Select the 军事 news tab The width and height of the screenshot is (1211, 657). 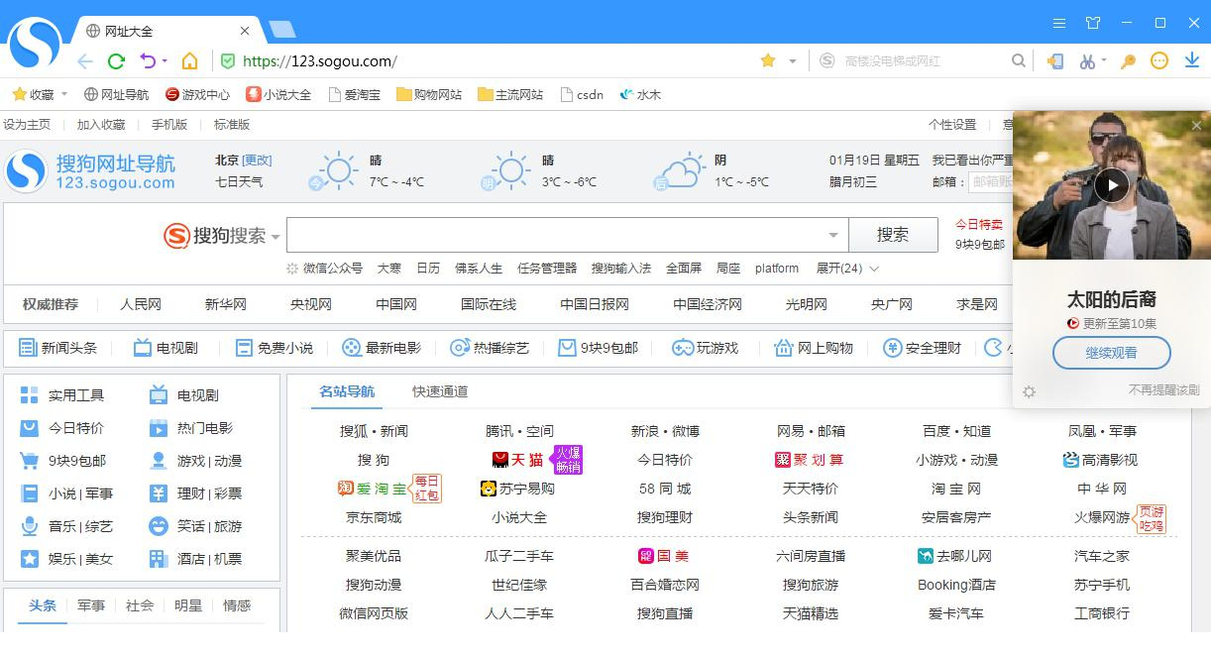[x=91, y=605]
